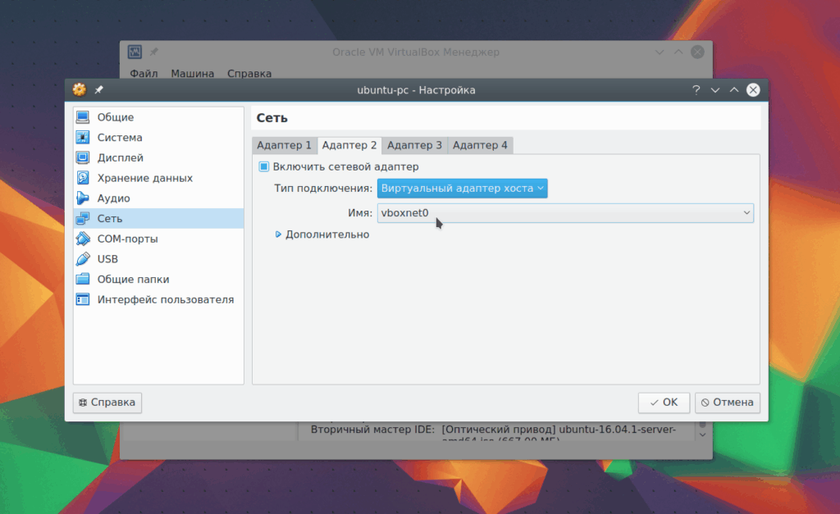Click the Аудио speaker icon

click(83, 198)
